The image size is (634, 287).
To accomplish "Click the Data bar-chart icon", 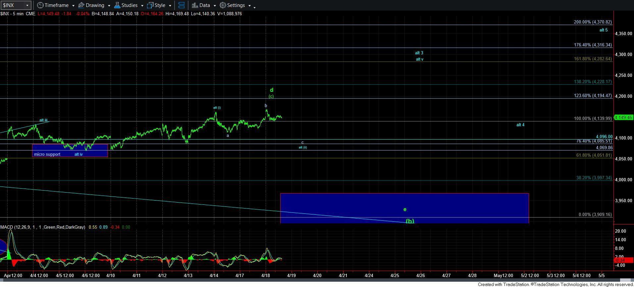I will point(195,5).
